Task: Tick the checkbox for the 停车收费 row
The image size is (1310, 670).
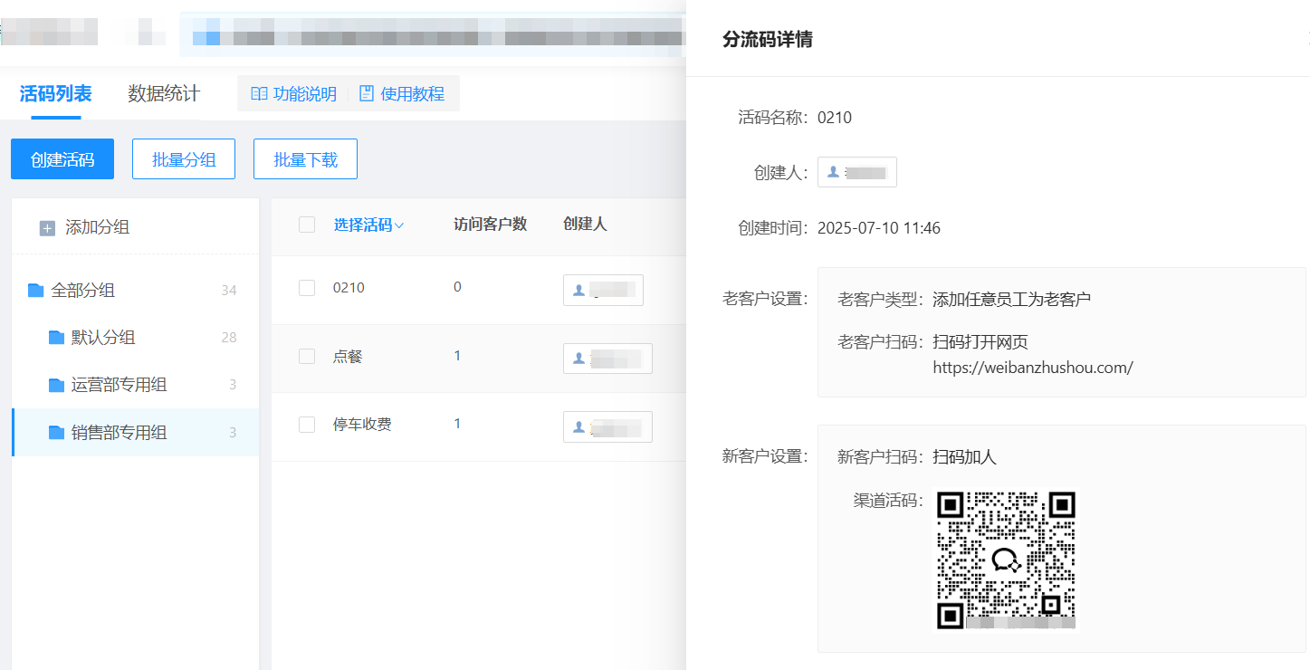Action: 307,425
